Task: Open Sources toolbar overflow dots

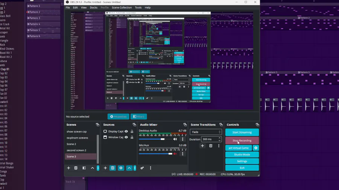Action: click(135, 168)
